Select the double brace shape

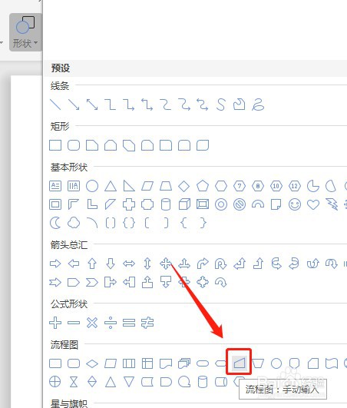pos(129,223)
